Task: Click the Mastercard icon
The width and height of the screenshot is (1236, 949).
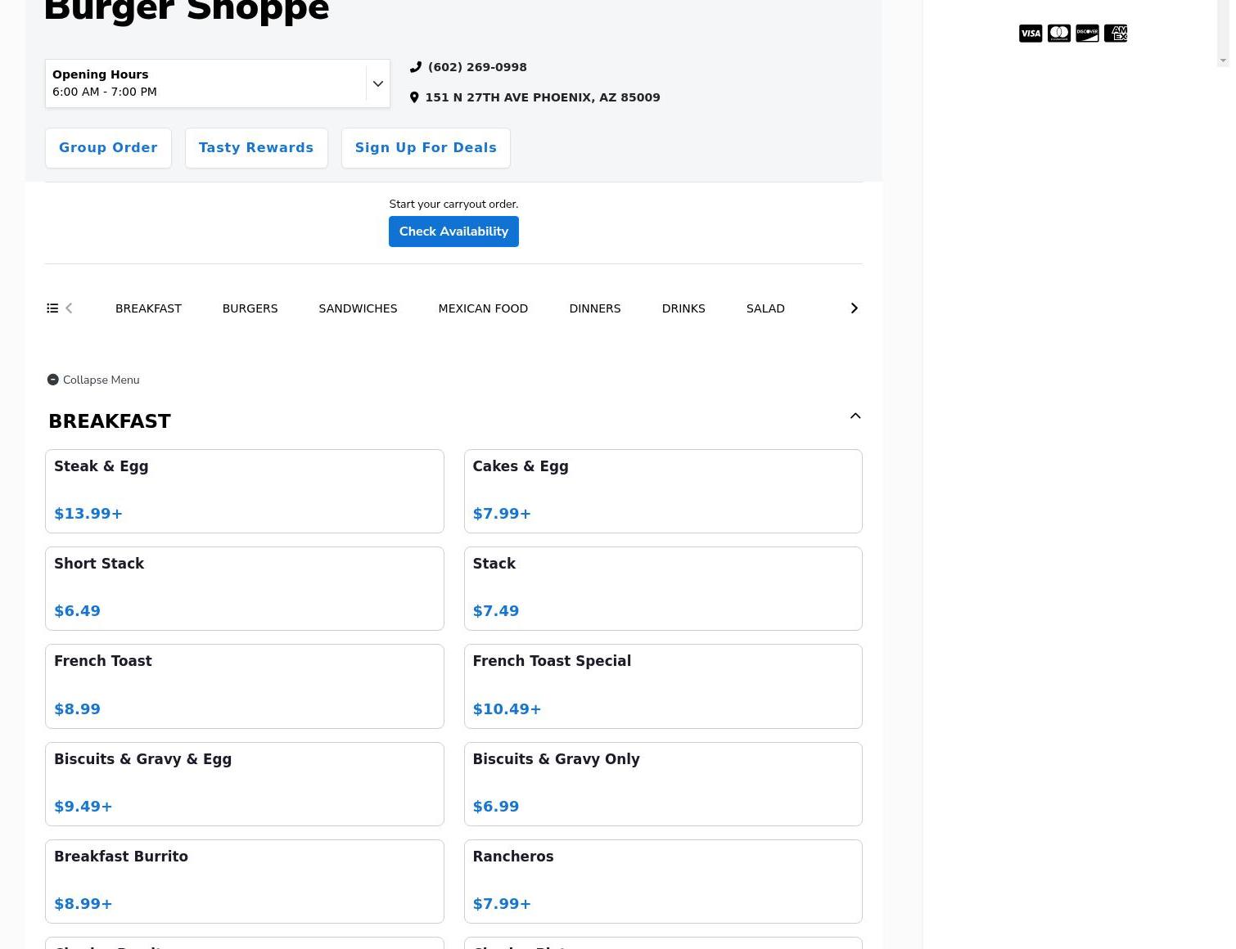Action: click(1059, 34)
